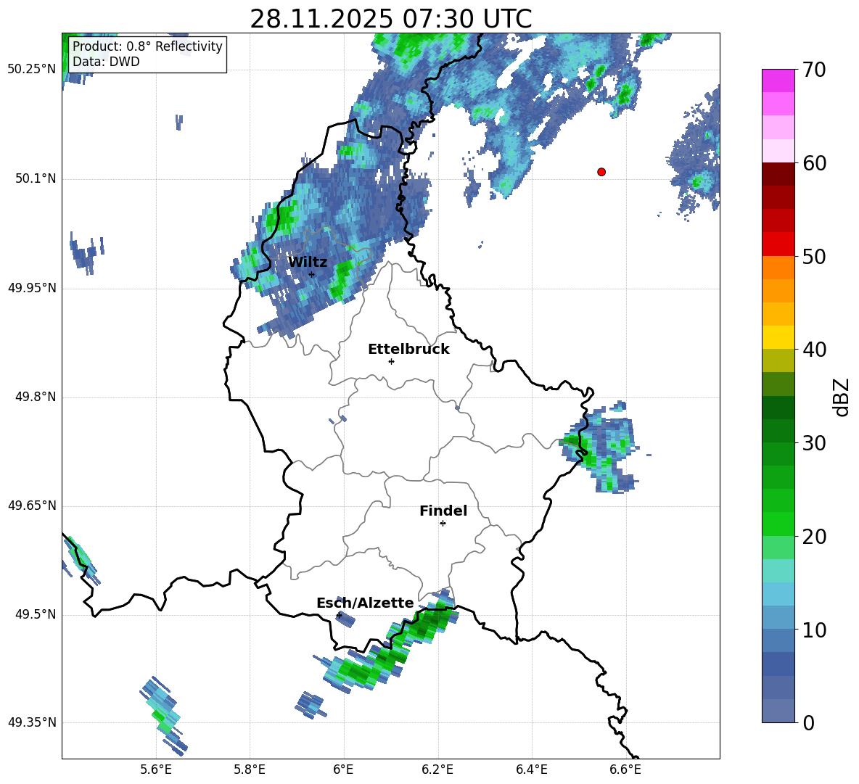
Task: Click the colorbar tick label 0
Action: pos(808,722)
